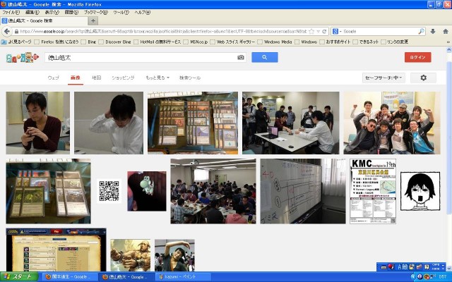Go back with the browser Back arrow
The height and width of the screenshot is (282, 452).
point(7,31)
